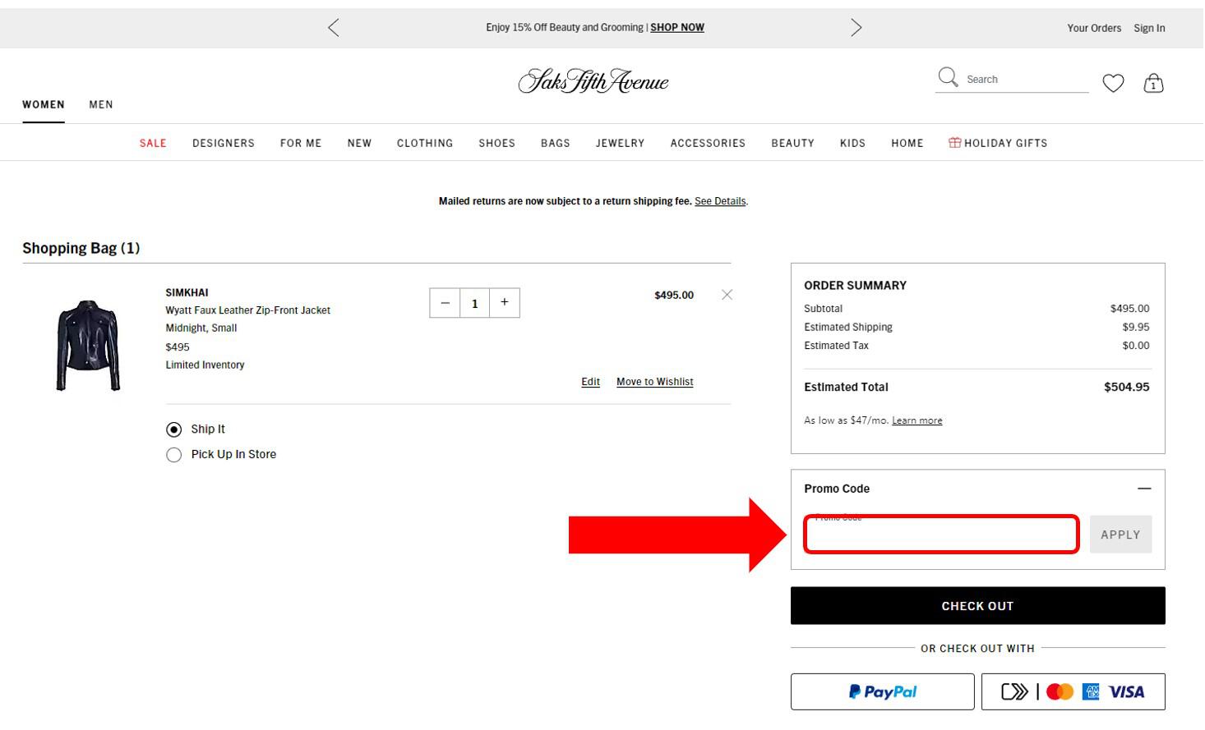The image size is (1205, 730).
Task: Open the FOR ME menu
Action: coord(301,143)
